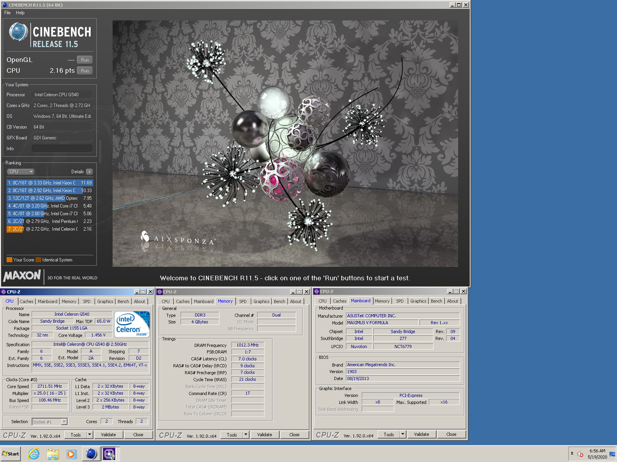Click the AIXSPONZA logo in render view
Screen dimensions: 617x462
(x=178, y=238)
